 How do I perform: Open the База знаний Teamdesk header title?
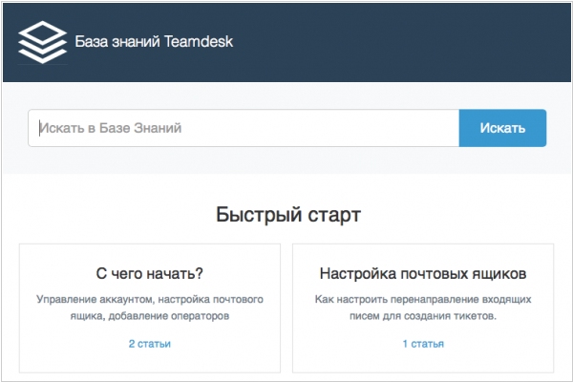coord(154,41)
